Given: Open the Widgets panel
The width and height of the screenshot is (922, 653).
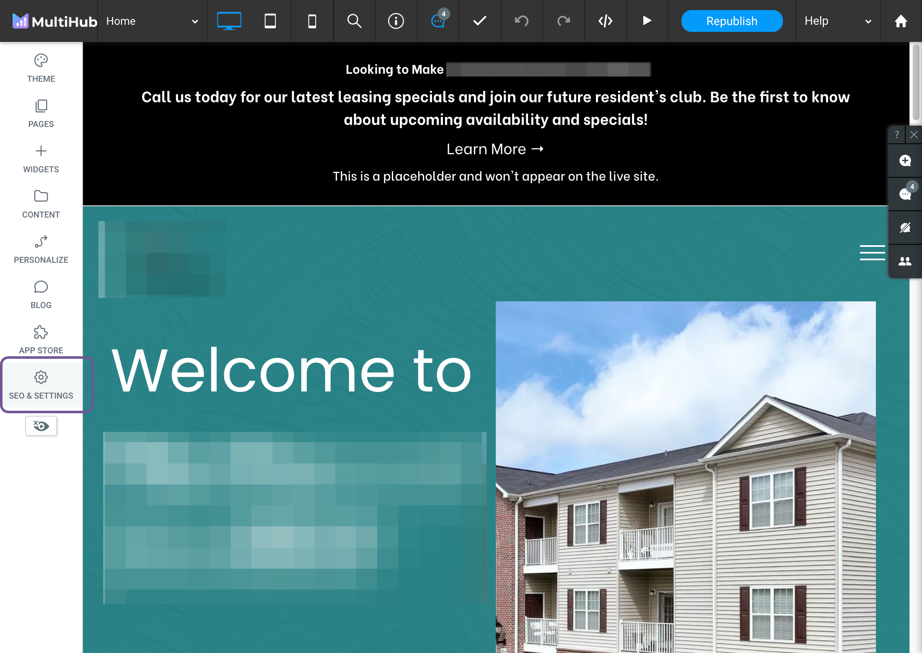Looking at the screenshot, I should 41,159.
